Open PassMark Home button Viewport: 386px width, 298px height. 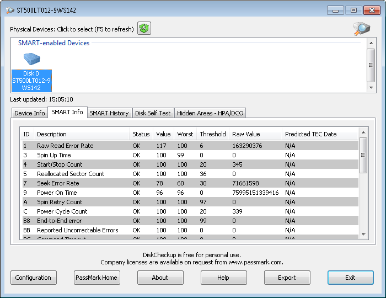(96, 278)
